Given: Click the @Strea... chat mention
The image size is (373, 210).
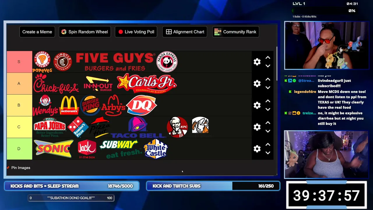Looking at the screenshot, I should pyautogui.click(x=306, y=81).
